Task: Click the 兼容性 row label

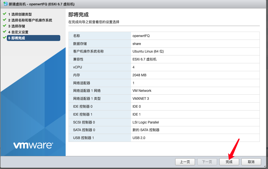Action: click(x=78, y=59)
